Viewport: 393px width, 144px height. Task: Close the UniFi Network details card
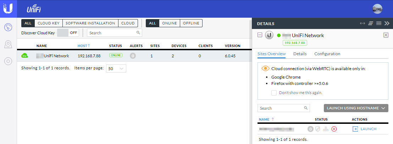[386, 35]
